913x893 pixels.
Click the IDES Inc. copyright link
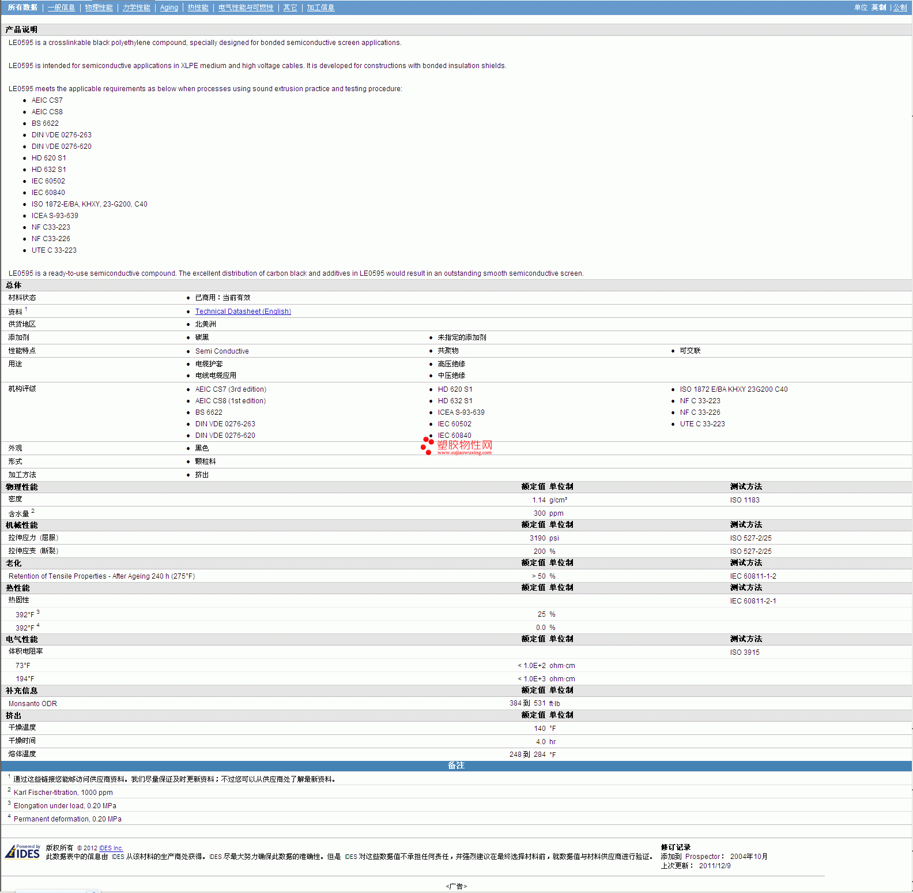click(x=111, y=848)
